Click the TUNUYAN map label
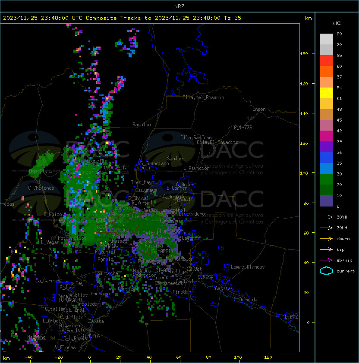359x363 pixels. tap(91, 335)
